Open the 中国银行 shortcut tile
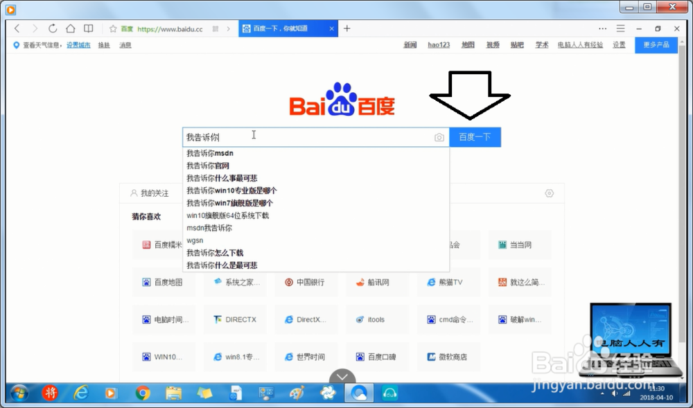Image resolution: width=693 pixels, height=408 pixels. click(x=306, y=282)
